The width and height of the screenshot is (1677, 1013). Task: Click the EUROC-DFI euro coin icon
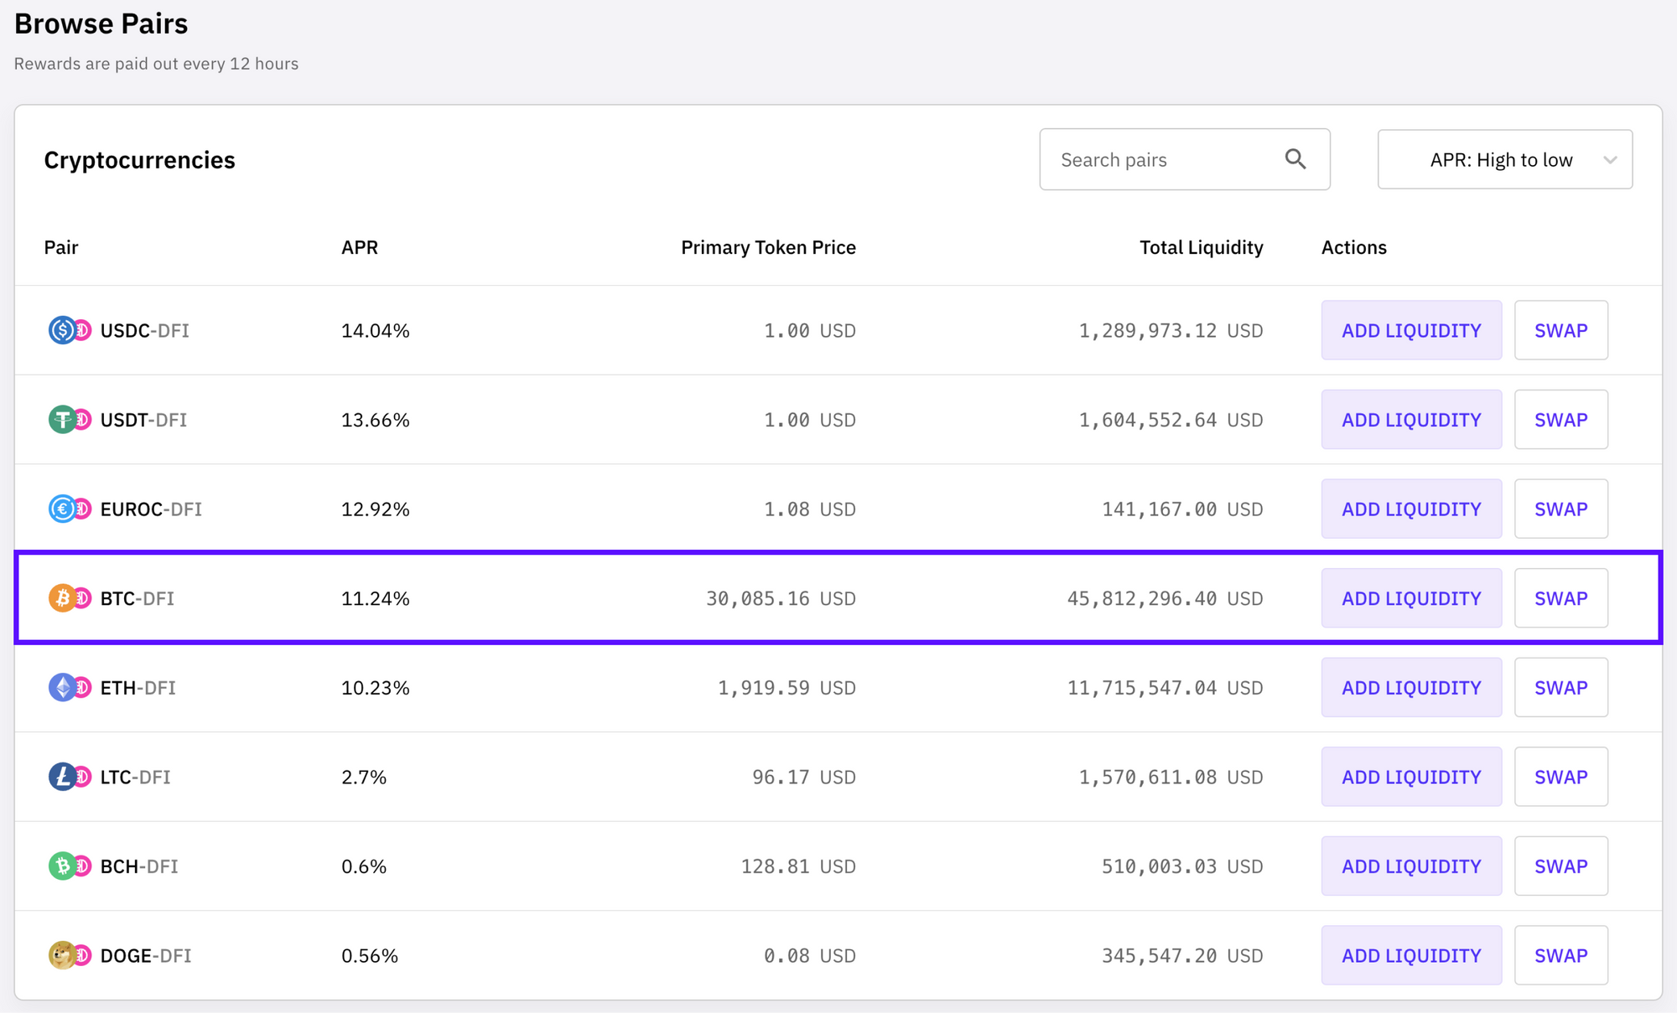pyautogui.click(x=63, y=509)
